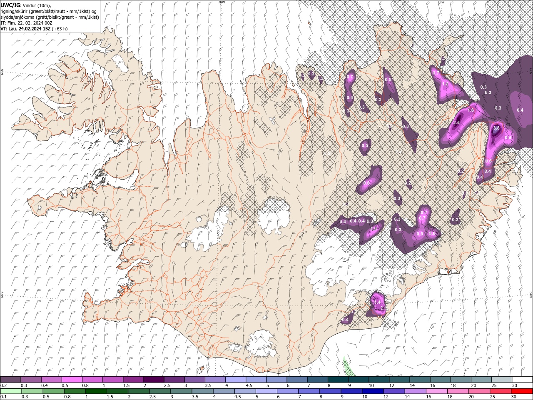Select the "VT: Lau. 24.02.2024 15Z" valid time
Viewport: 533px width, 400px height.
tap(25, 29)
